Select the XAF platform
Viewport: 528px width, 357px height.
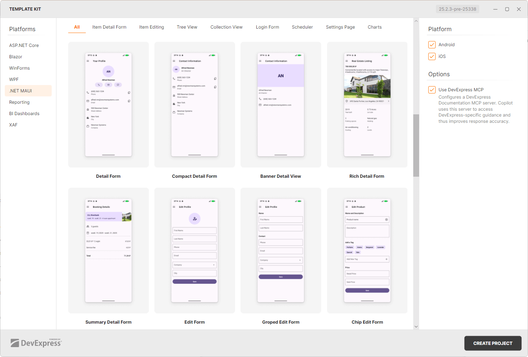[13, 125]
